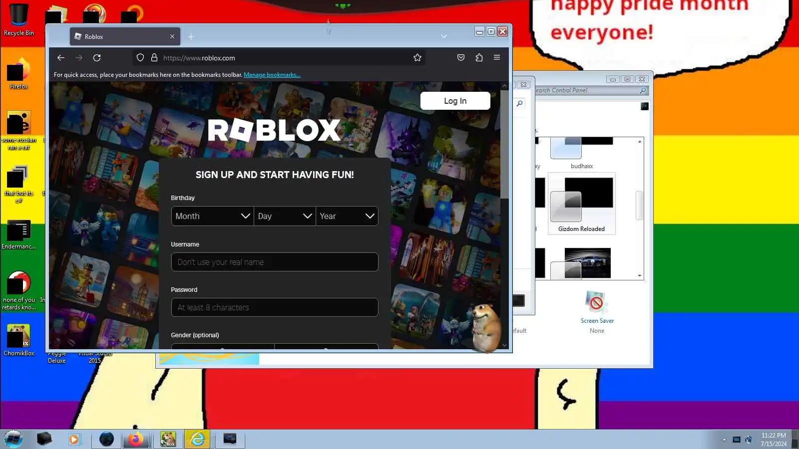Select the ChomikBox desktop icon
Viewport: 799px width, 449px height.
pyautogui.click(x=19, y=340)
